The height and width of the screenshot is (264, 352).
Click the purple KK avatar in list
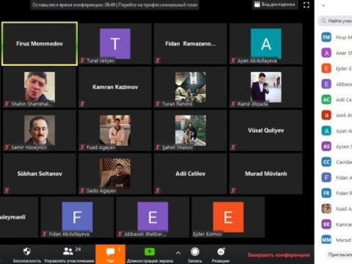point(326,224)
